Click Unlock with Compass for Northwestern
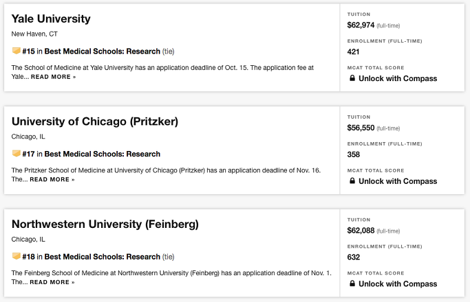470x302 pixels. coord(398,283)
